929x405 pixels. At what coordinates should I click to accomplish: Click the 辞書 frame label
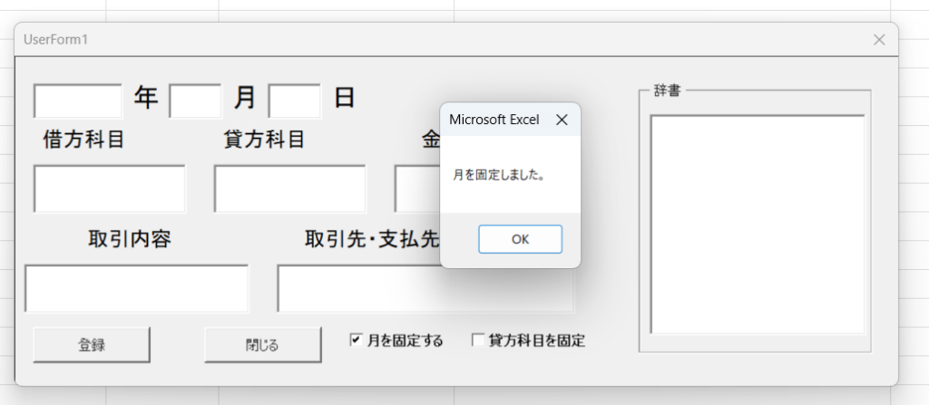click(x=668, y=92)
